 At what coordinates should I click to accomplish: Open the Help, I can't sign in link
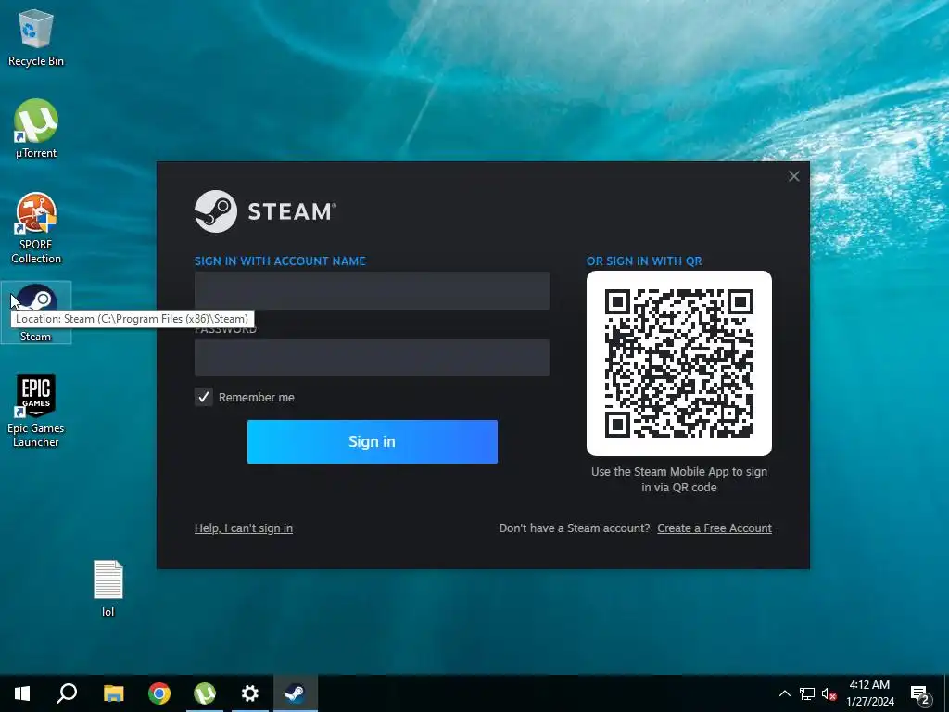click(x=244, y=528)
